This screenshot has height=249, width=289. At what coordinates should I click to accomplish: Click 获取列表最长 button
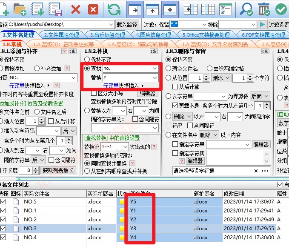58,170
